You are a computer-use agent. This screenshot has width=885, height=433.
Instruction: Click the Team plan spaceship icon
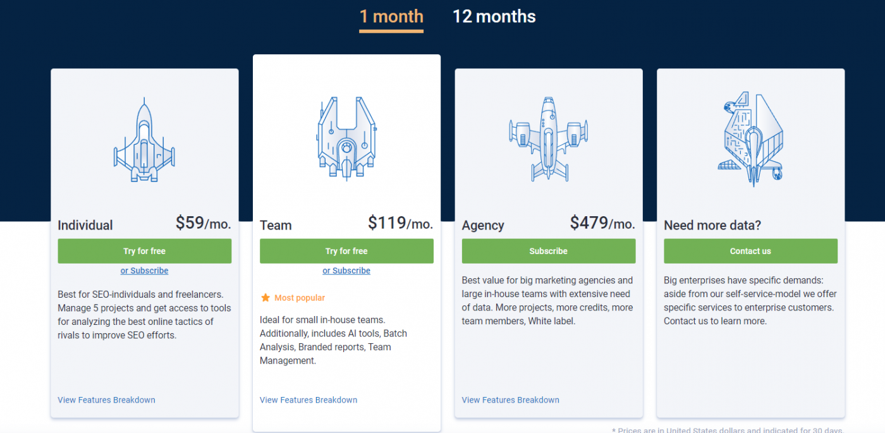[346, 136]
